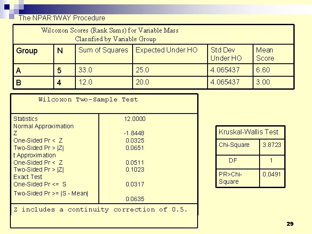Select the 'Group' column header
Image resolution: width=312 pixels, height=234 pixels.
(x=27, y=51)
